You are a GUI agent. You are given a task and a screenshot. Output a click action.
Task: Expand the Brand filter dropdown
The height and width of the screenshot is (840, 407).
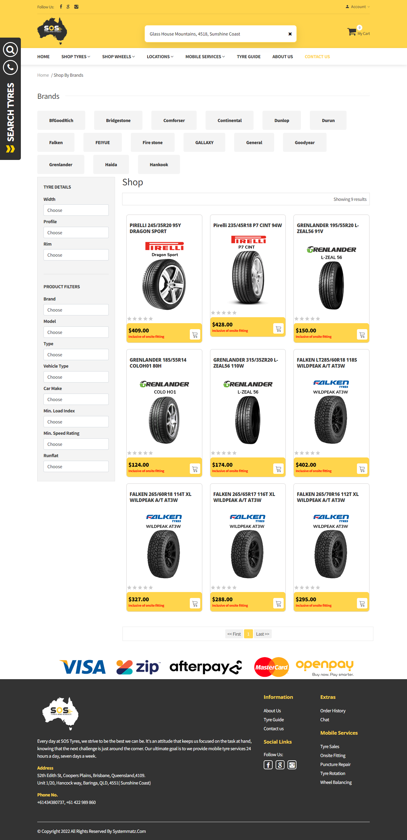76,310
